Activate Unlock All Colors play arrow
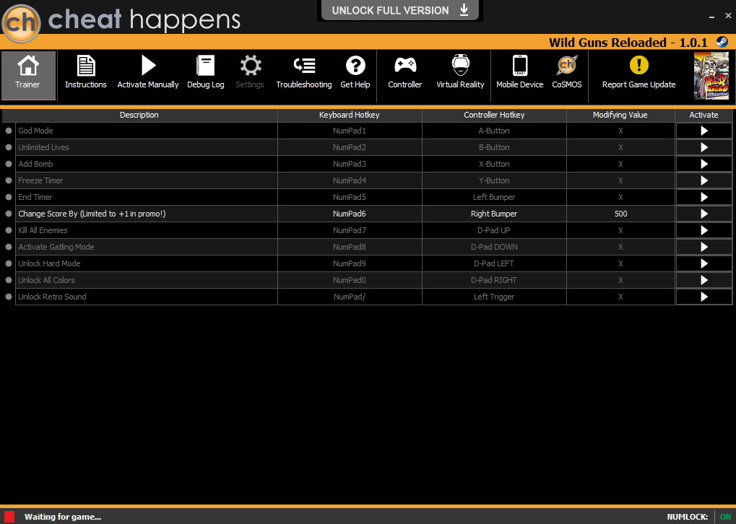 pos(703,280)
